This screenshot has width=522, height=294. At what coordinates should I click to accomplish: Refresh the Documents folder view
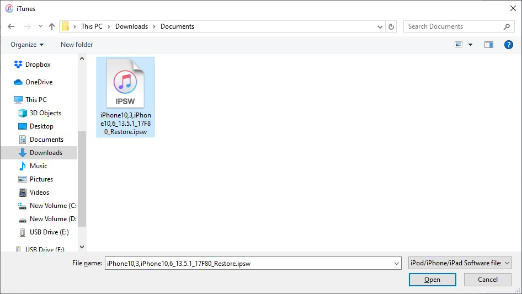click(x=391, y=26)
